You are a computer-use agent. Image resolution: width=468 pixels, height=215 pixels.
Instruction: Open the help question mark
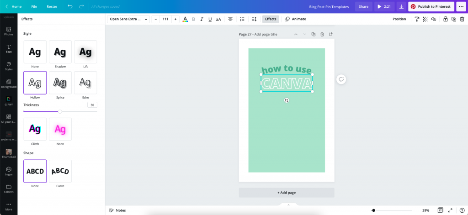462,210
